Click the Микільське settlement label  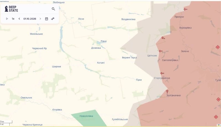pos(36,34)
